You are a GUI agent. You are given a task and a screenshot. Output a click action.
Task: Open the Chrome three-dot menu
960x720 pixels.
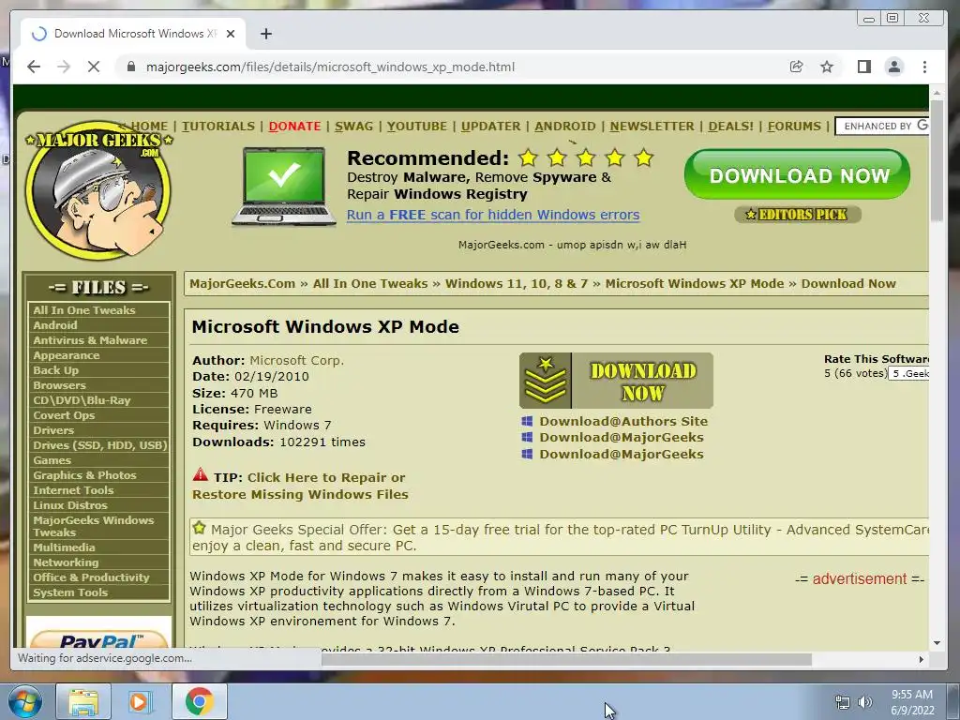point(924,67)
